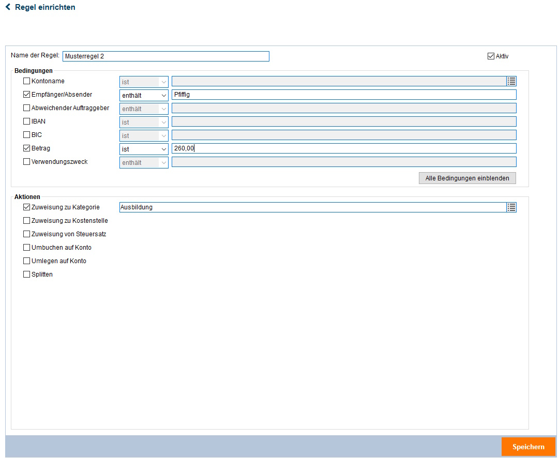The height and width of the screenshot is (458, 559).
Task: Focus the Betrag value field showing 260,00
Action: click(x=343, y=149)
